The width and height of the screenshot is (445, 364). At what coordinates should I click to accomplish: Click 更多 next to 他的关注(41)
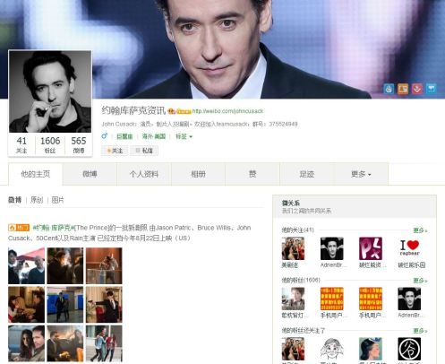[x=420, y=230]
